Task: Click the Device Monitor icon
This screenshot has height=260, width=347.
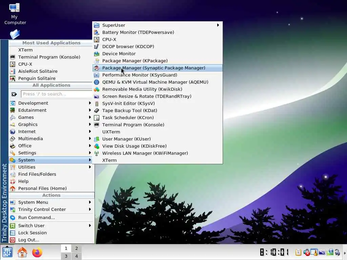Action: click(x=97, y=54)
